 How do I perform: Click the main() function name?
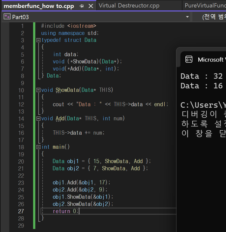(61, 147)
